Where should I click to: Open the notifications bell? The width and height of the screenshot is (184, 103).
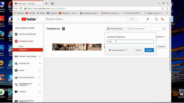[x=156, y=19]
